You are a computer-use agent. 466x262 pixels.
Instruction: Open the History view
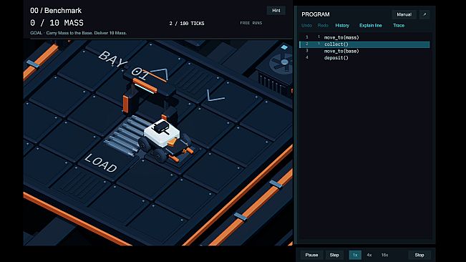click(342, 26)
